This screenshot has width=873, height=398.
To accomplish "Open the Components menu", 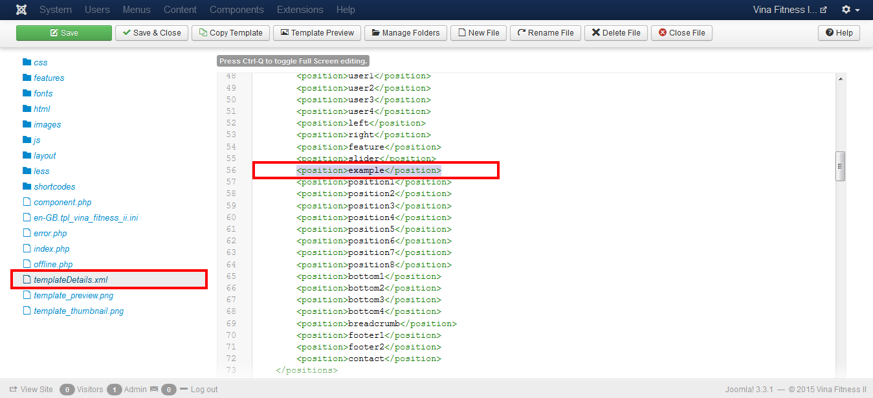I will (x=237, y=10).
